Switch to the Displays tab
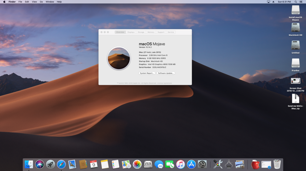This screenshot has width=306, height=171. coord(131,32)
